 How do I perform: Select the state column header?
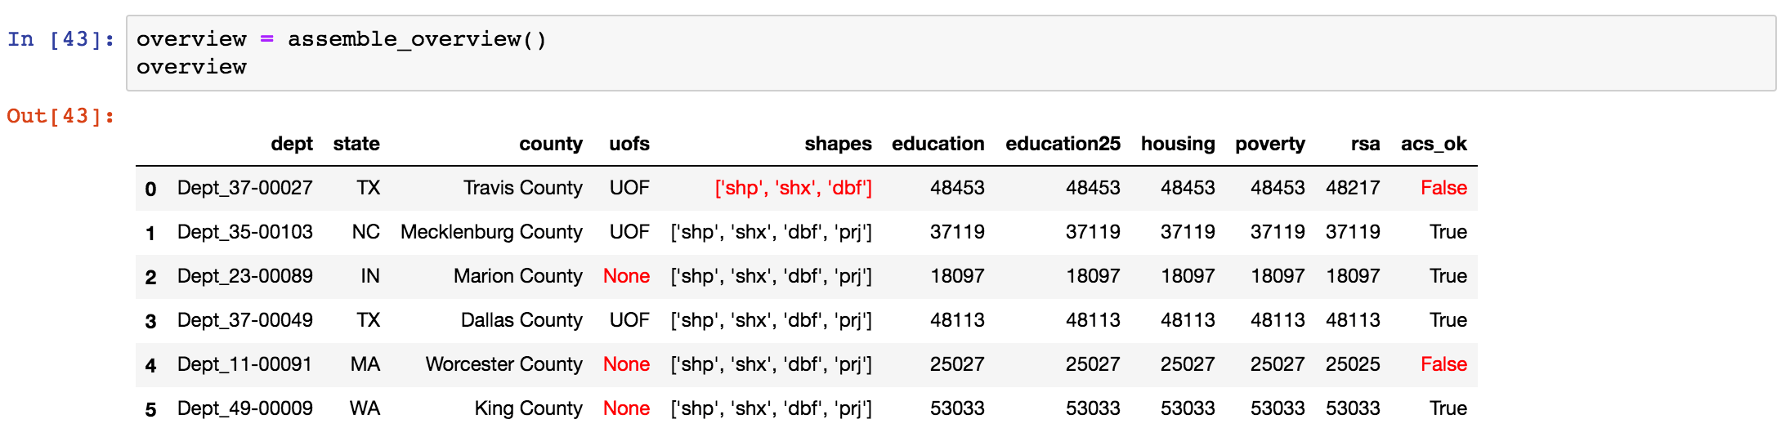356,144
